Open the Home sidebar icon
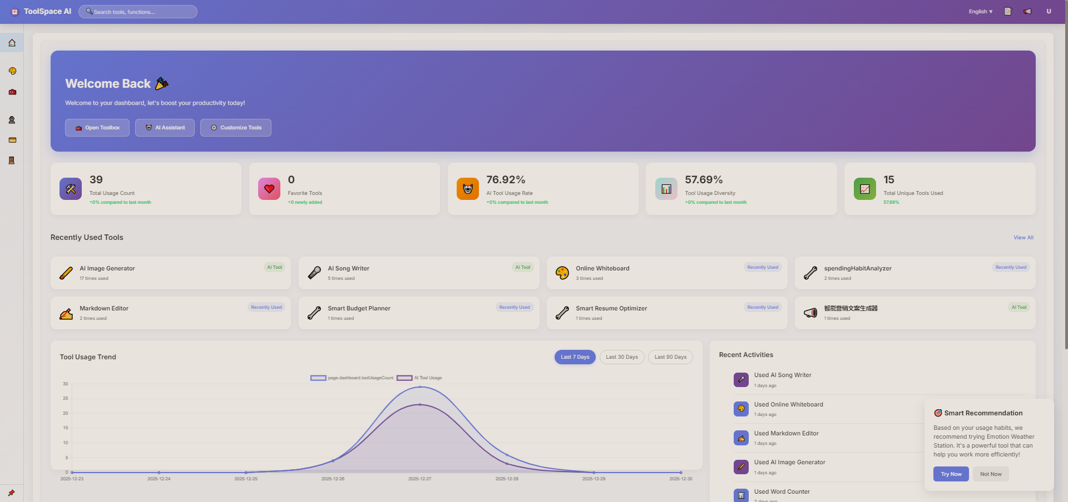This screenshot has height=502, width=1068. (x=12, y=42)
